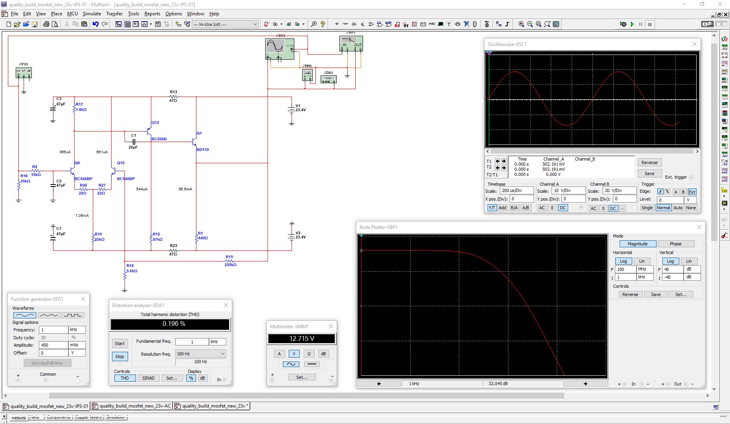Screen dimensions: 730x424
Task: Place a Basic resistor component icon
Action: pyautogui.click(x=345, y=24)
